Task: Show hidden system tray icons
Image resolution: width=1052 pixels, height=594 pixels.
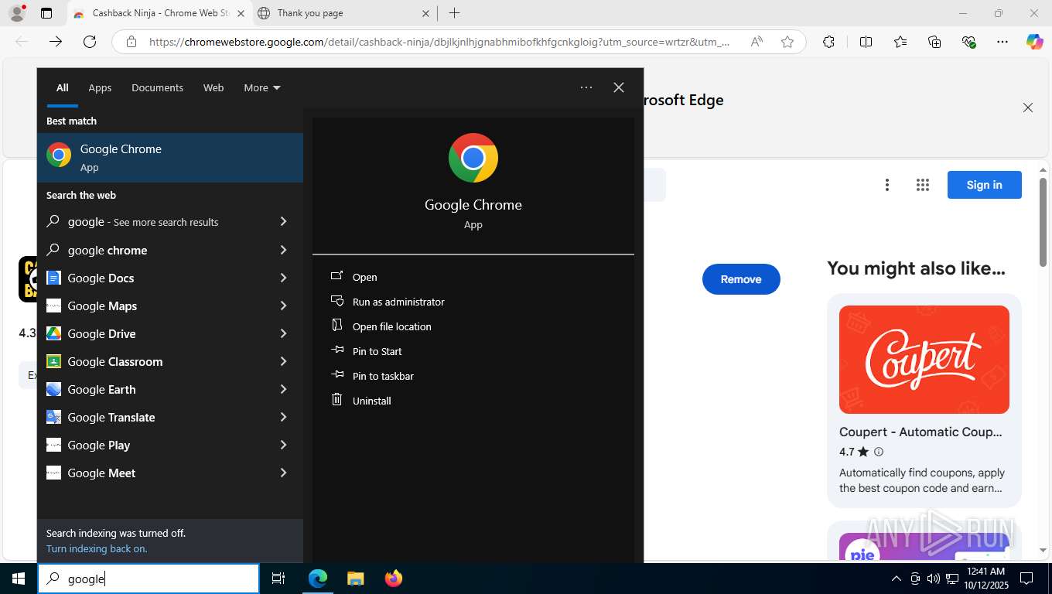Action: 897,578
